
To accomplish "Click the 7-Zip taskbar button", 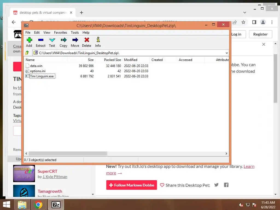I will [56, 205].
